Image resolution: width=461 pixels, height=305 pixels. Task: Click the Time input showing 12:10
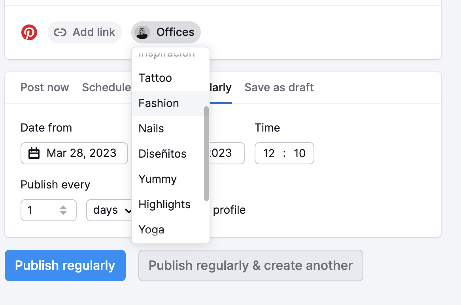(x=284, y=153)
